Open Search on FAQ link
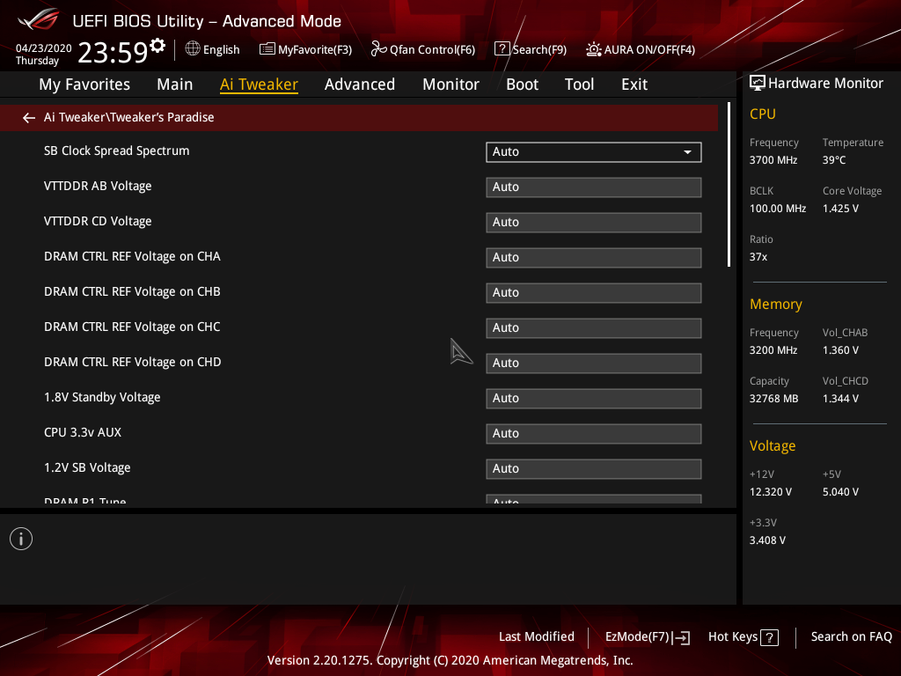This screenshot has width=901, height=676. (x=851, y=636)
